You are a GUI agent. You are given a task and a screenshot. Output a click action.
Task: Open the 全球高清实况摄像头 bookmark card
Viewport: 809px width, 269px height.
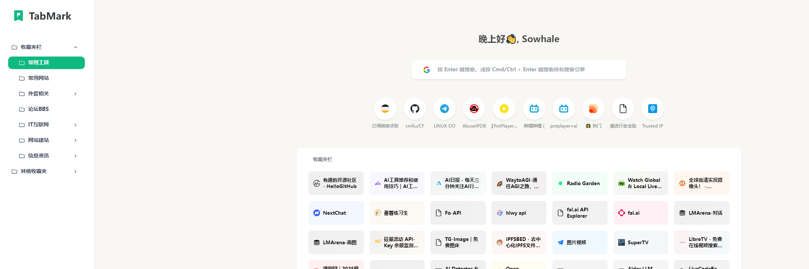pos(702,183)
